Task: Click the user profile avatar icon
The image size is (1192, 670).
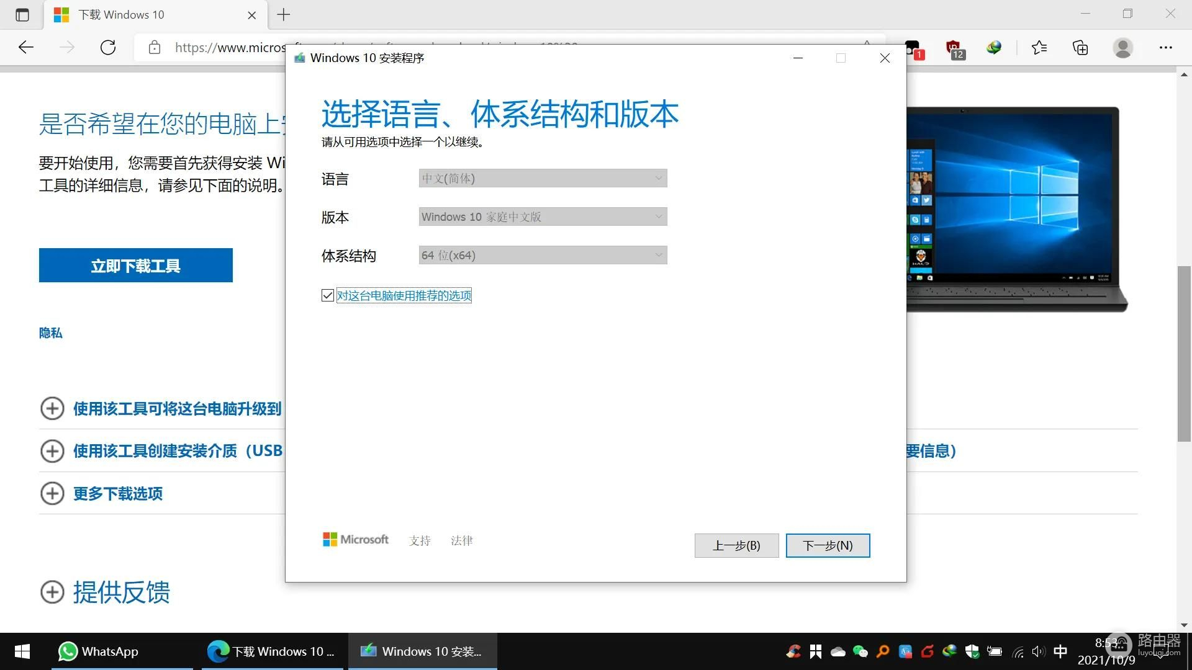Action: 1122,48
